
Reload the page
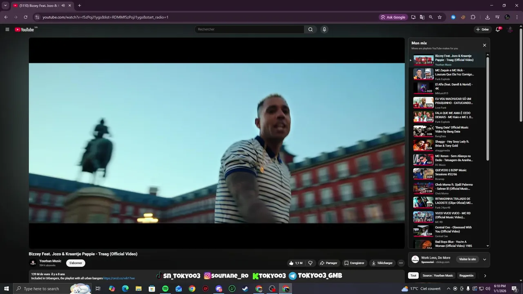point(25,17)
